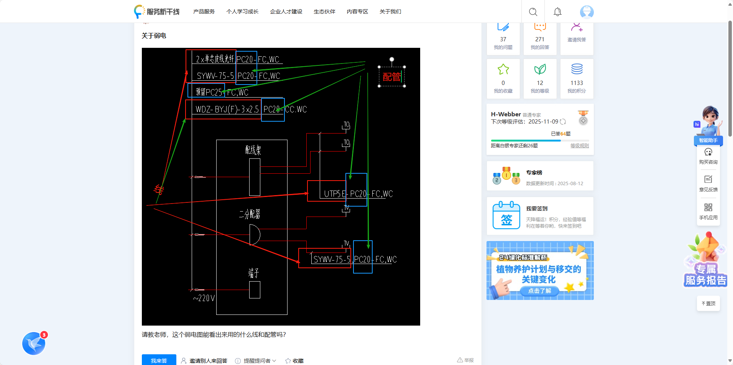The height and width of the screenshot is (365, 733).
Task: Open 我的积分 coin stack card
Action: click(577, 79)
